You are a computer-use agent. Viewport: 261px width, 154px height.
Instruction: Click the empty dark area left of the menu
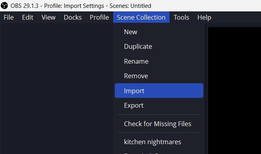coord(57,88)
